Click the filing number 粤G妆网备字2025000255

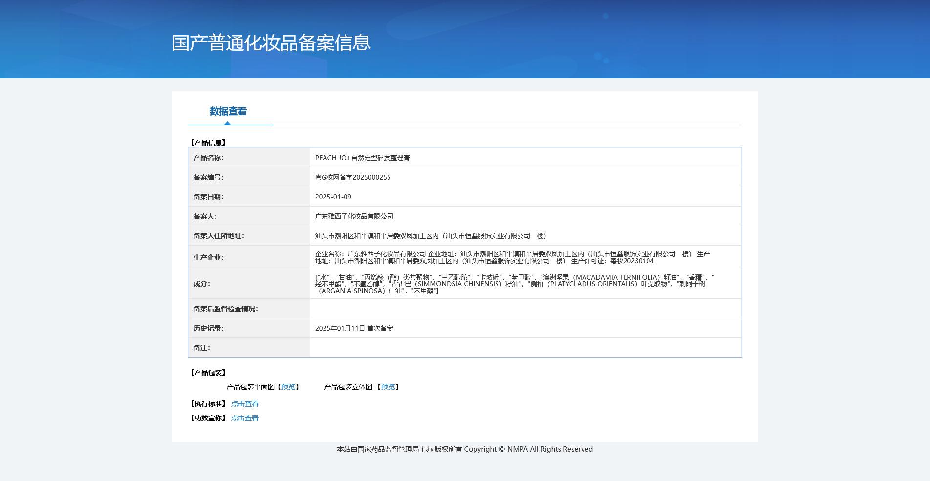pyautogui.click(x=352, y=177)
